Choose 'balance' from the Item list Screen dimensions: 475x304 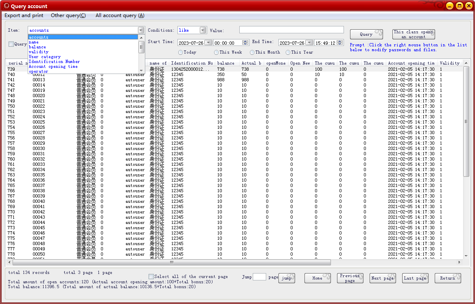[x=83, y=47]
